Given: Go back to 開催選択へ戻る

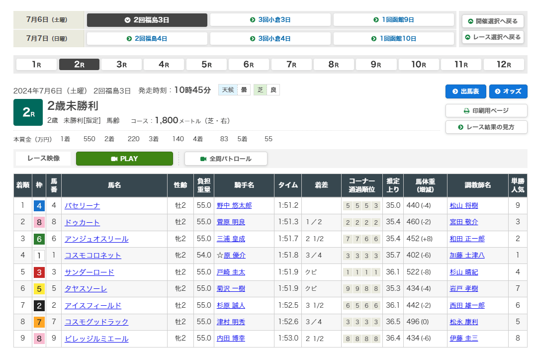Looking at the screenshot, I should pos(492,21).
